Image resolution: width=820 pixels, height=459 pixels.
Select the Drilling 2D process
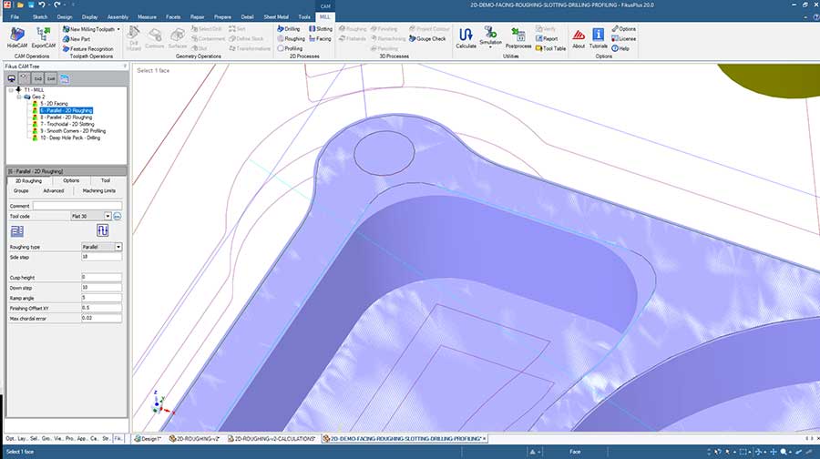[x=288, y=29]
